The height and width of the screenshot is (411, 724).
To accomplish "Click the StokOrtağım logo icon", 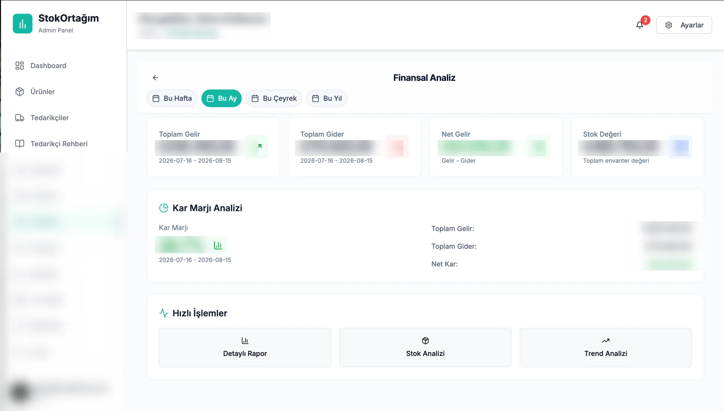I will coord(23,24).
